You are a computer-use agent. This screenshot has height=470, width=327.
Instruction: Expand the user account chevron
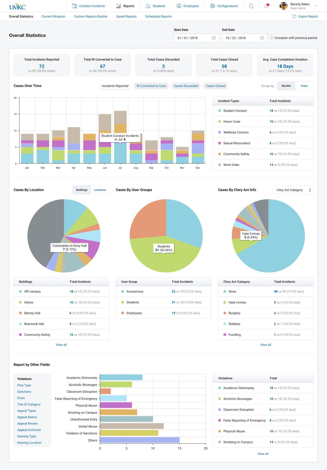click(317, 6)
